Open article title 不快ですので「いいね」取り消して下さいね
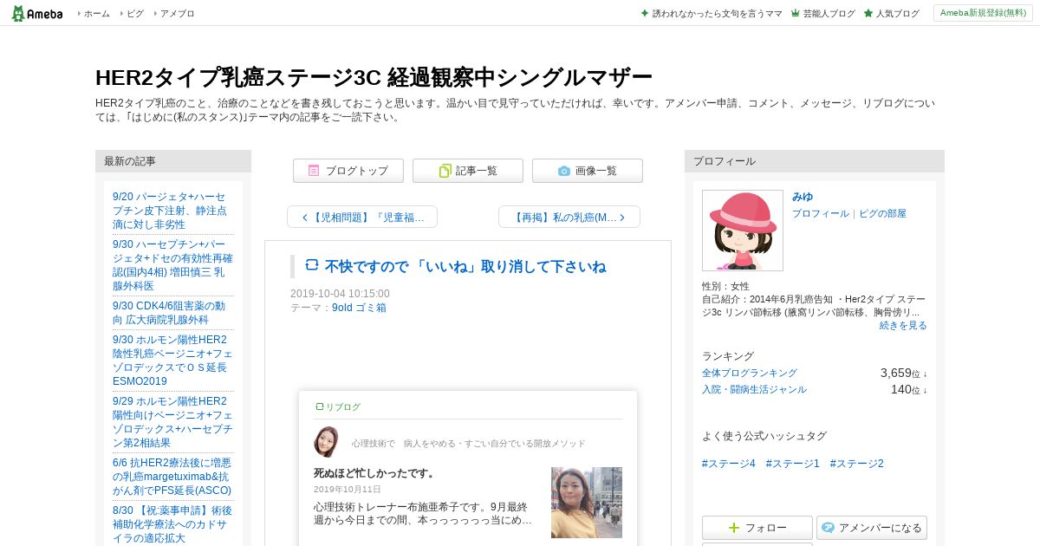Viewport: 1040px width, 546px height. pos(465,266)
